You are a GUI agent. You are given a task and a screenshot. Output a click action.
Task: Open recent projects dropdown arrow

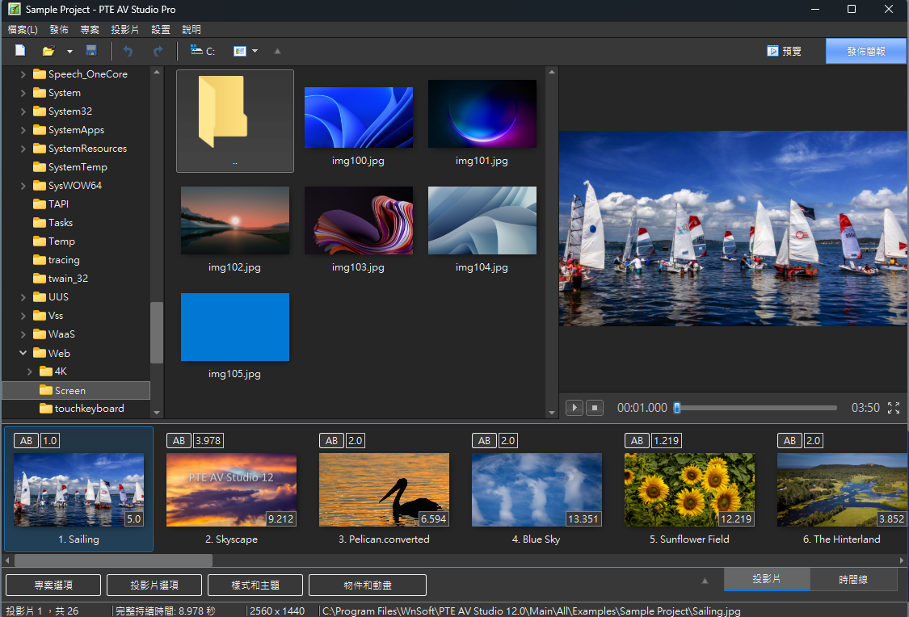[69, 51]
